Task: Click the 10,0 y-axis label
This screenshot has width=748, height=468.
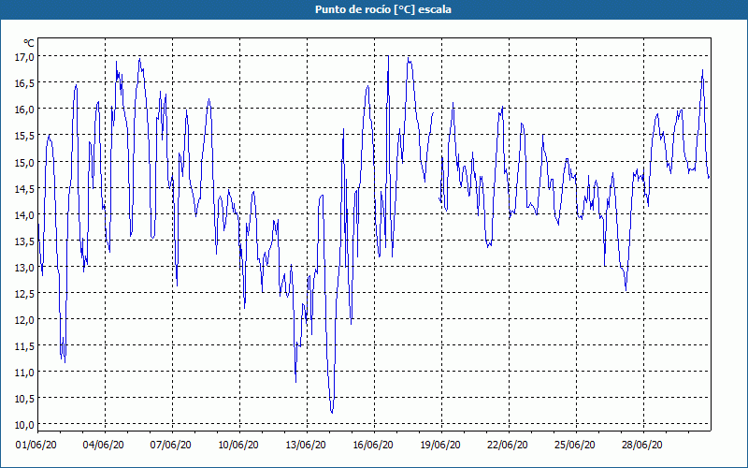Action: click(x=25, y=425)
